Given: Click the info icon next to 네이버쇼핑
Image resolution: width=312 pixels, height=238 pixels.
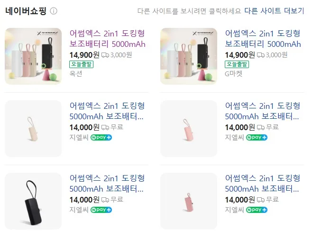Looking at the screenshot, I should (x=54, y=11).
